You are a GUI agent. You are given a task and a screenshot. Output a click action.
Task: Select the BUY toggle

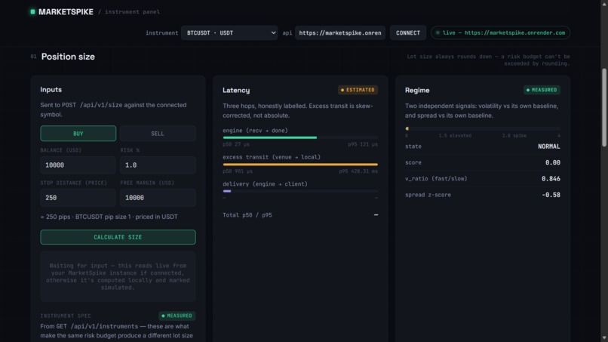[78, 134]
